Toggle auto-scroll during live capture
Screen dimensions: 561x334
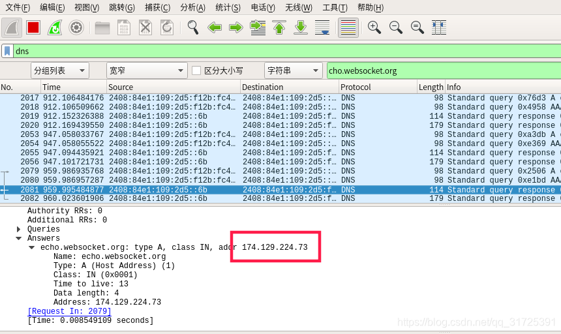322,27
